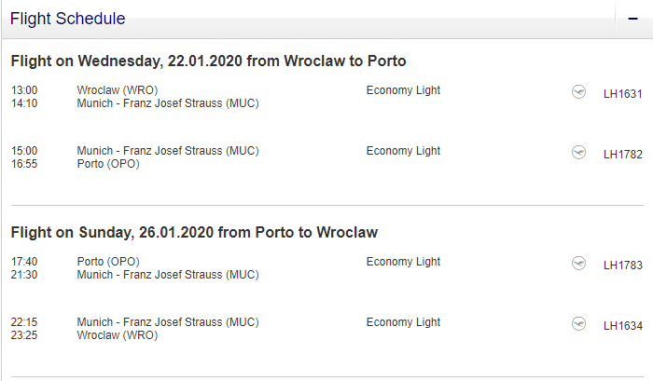Click Economy Light fare for Porto departure
This screenshot has width=653, height=381.
tap(403, 262)
